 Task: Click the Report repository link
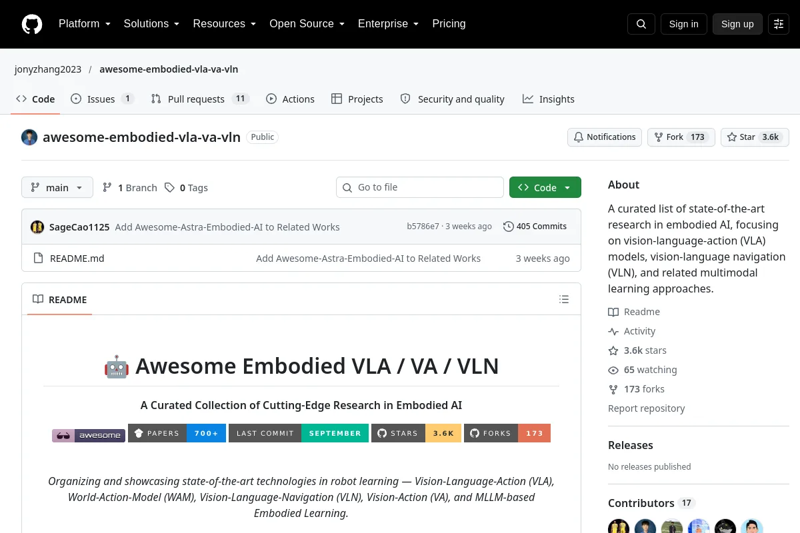[x=646, y=408]
